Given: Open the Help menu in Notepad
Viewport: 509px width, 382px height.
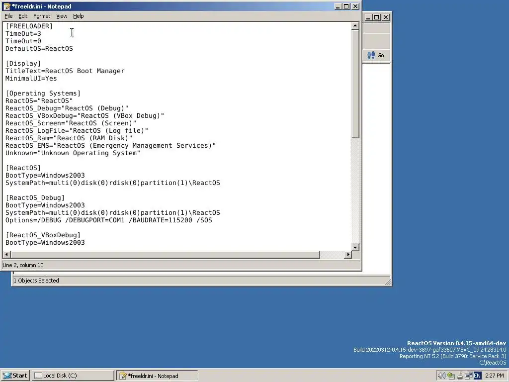Looking at the screenshot, I should pyautogui.click(x=78, y=16).
